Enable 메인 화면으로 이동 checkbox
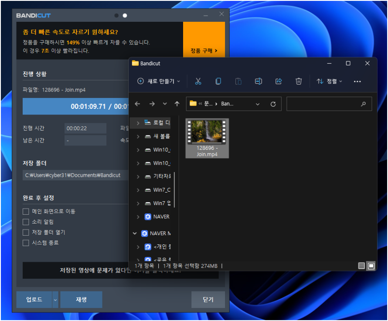Screen dimensions: 388x321 click(26, 211)
